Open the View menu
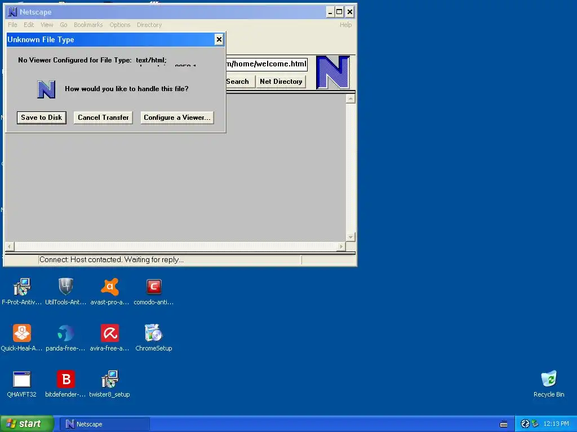 tap(47, 25)
